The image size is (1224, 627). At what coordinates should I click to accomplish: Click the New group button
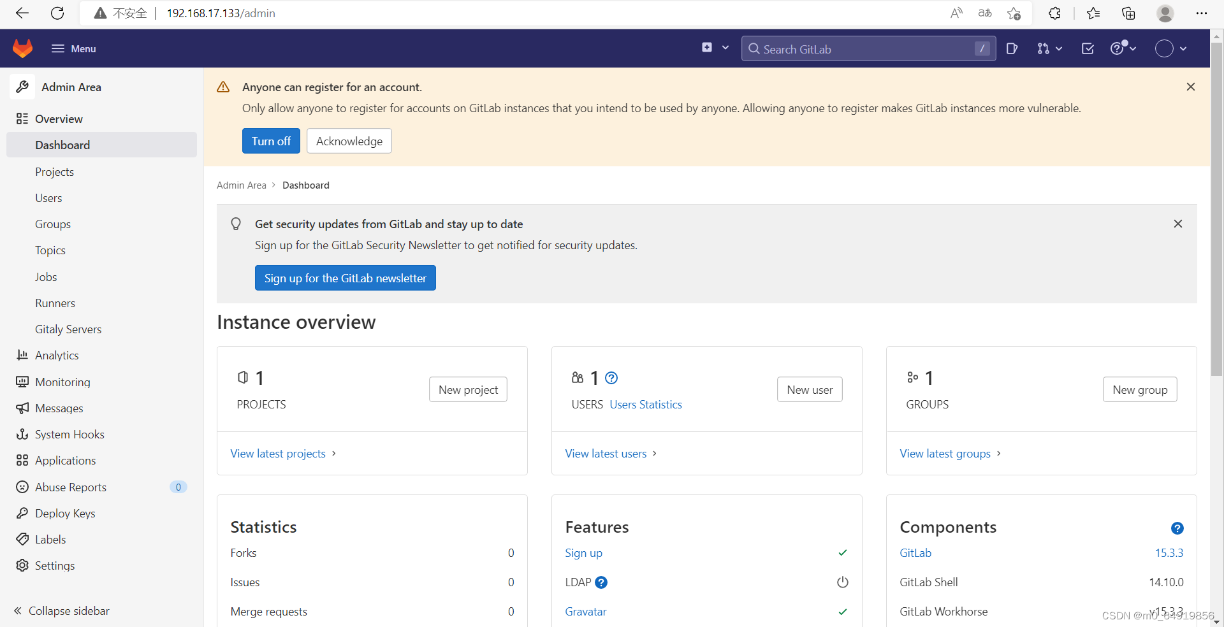[1140, 389]
